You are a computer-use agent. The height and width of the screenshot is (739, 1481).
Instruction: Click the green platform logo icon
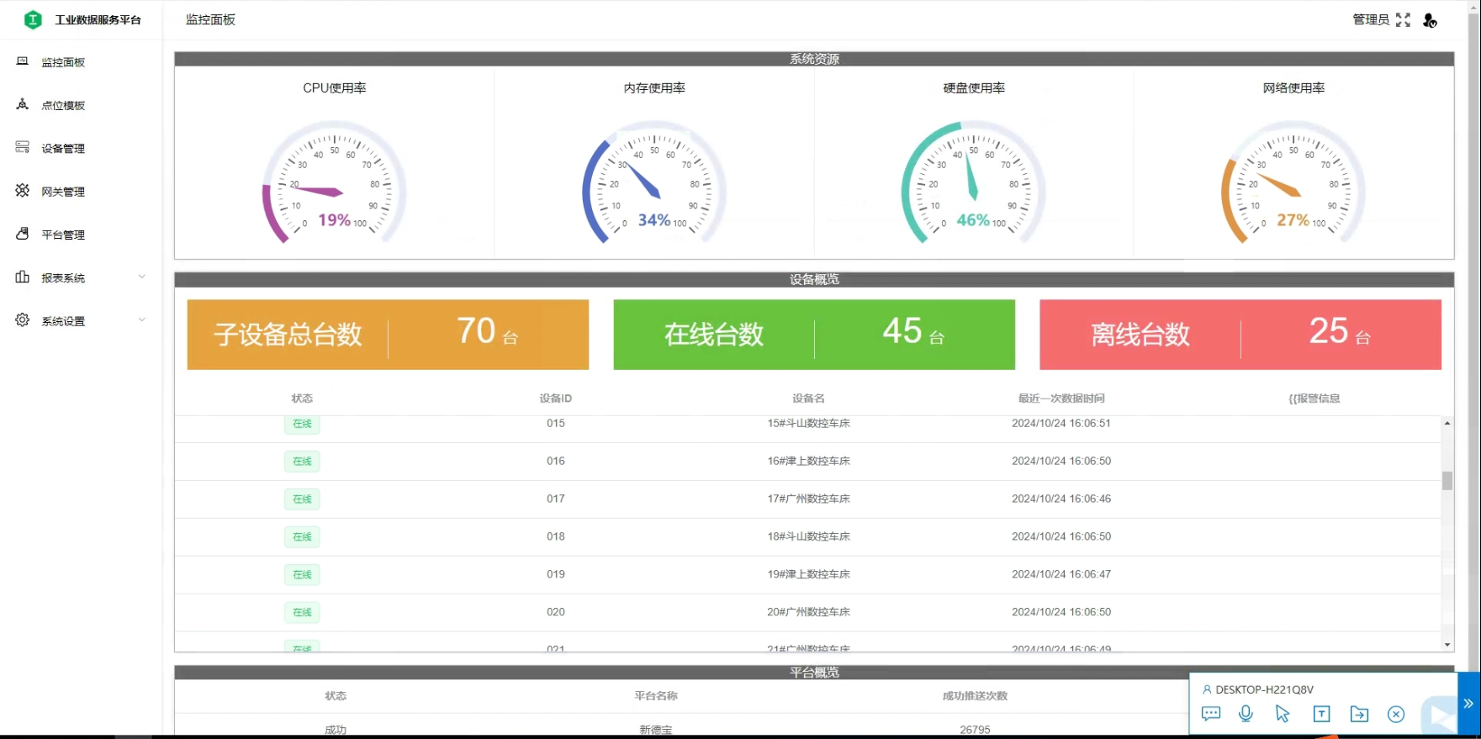(33, 19)
